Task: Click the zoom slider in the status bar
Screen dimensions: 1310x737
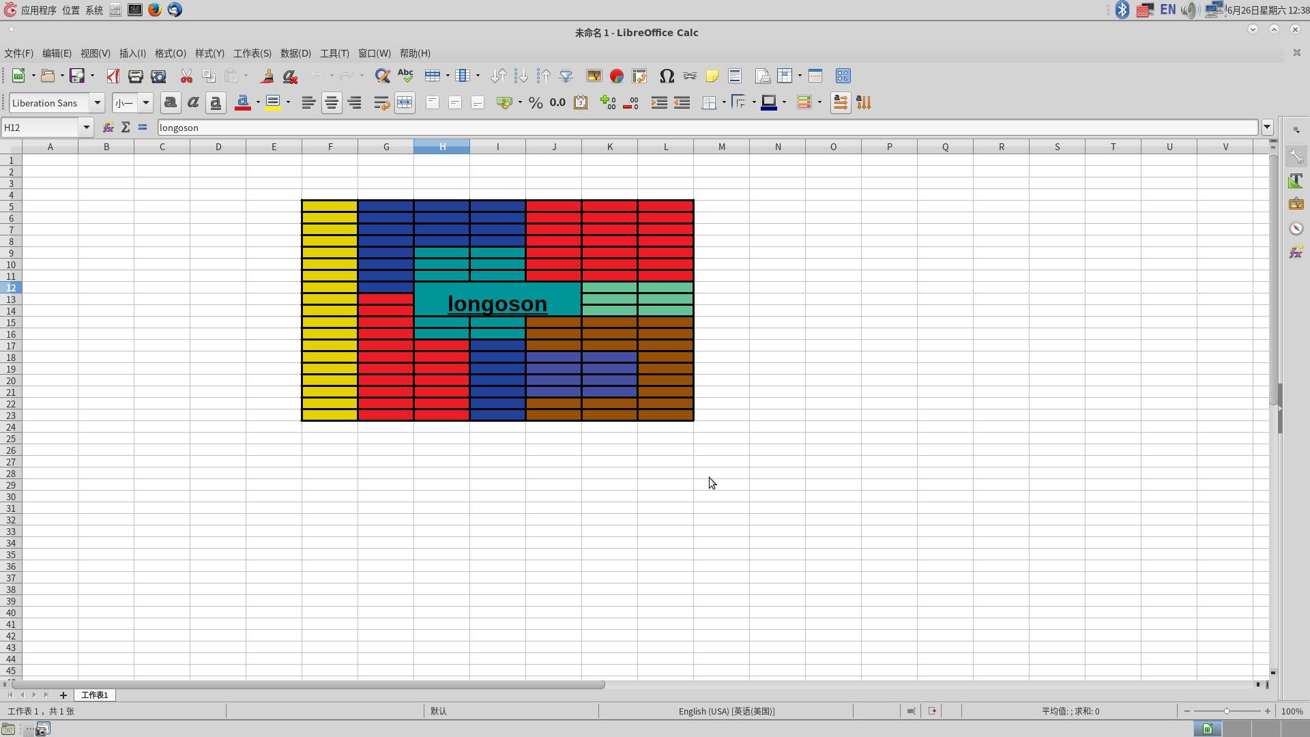Action: [x=1226, y=711]
